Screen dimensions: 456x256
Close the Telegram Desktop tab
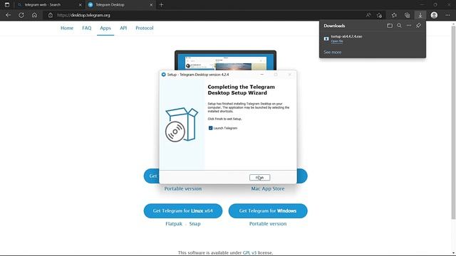pyautogui.click(x=151, y=5)
